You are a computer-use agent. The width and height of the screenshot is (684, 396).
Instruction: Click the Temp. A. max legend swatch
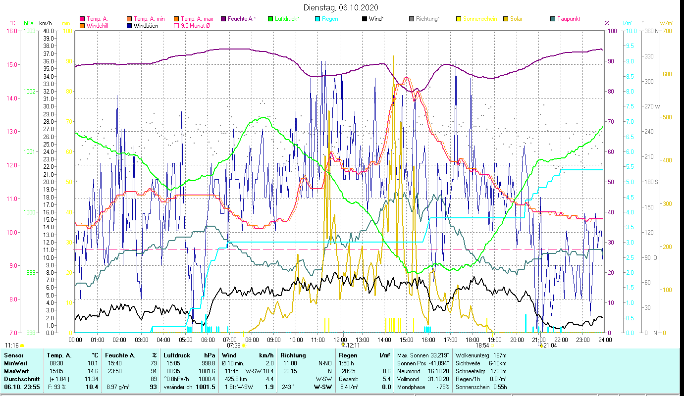point(176,19)
